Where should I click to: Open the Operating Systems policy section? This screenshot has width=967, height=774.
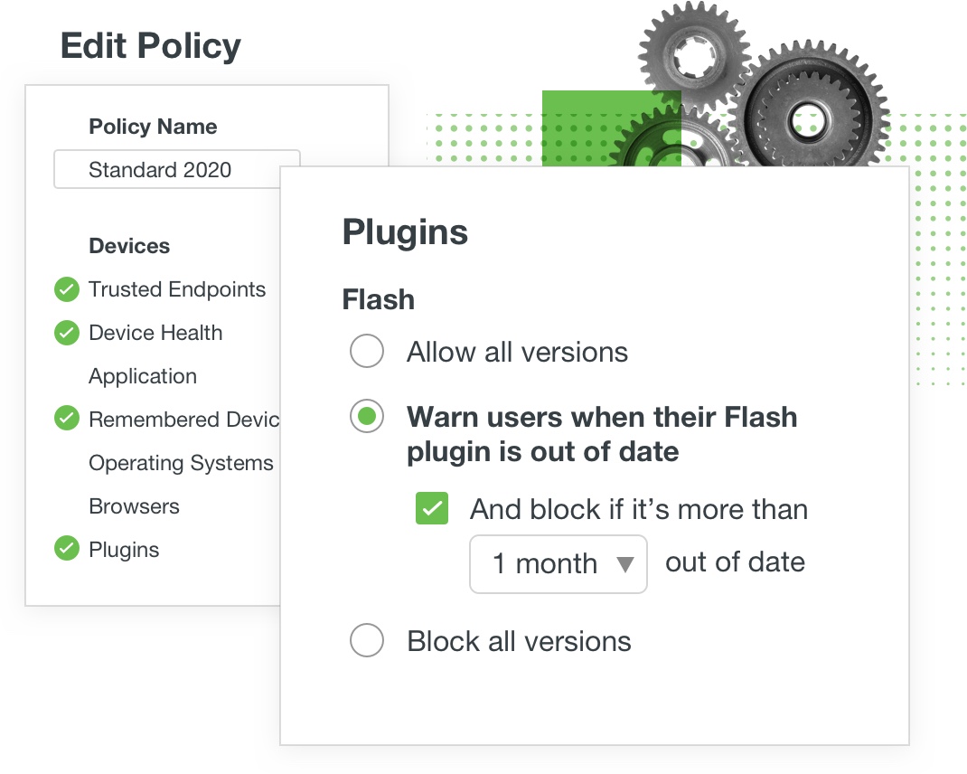tap(181, 464)
